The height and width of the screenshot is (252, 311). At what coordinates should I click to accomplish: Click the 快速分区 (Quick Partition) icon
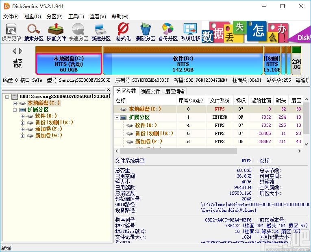(x=78, y=31)
